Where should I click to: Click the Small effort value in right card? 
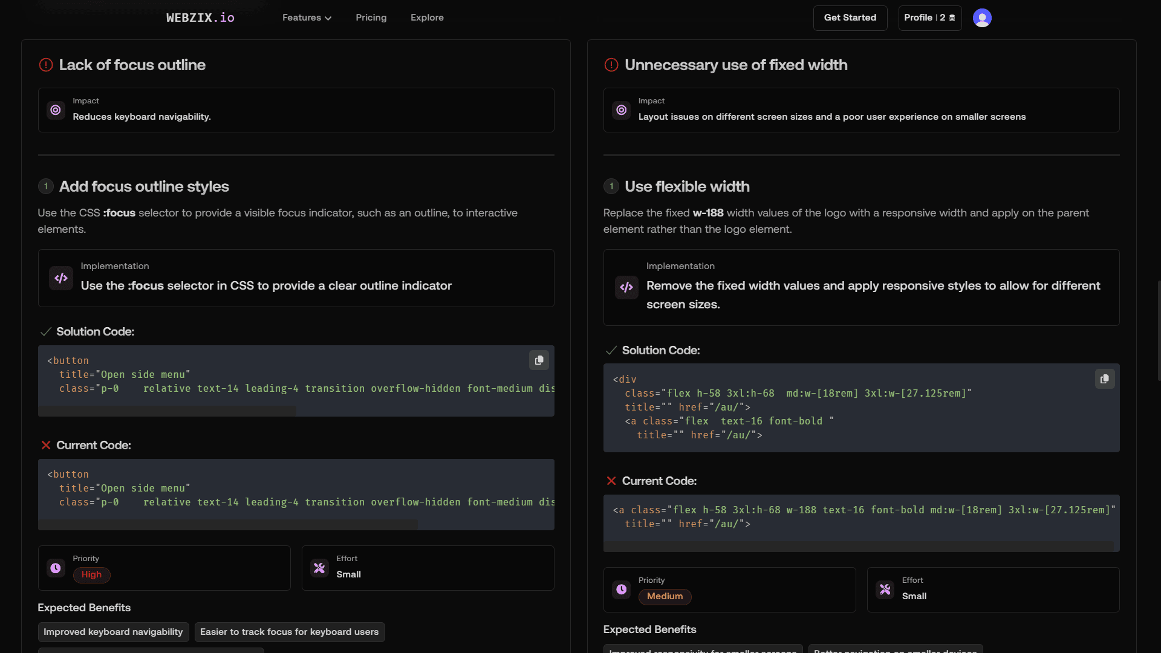[914, 596]
